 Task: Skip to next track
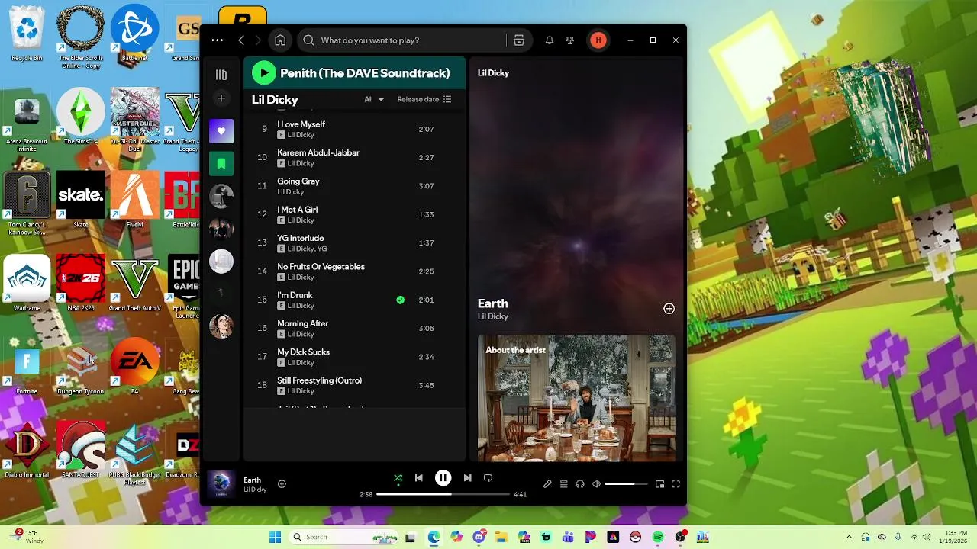tap(467, 478)
